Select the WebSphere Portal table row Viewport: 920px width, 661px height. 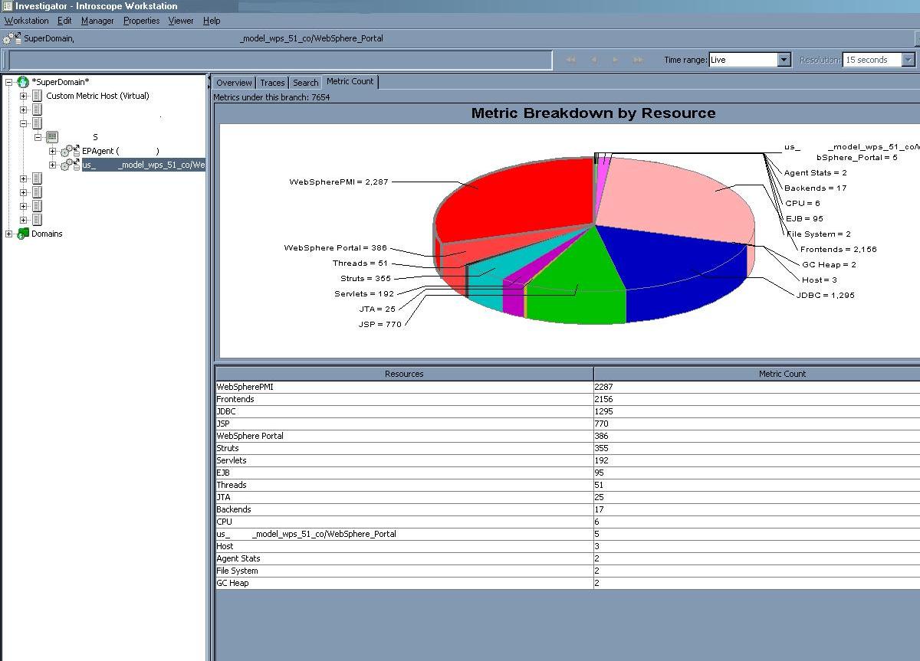pyautogui.click(x=567, y=436)
